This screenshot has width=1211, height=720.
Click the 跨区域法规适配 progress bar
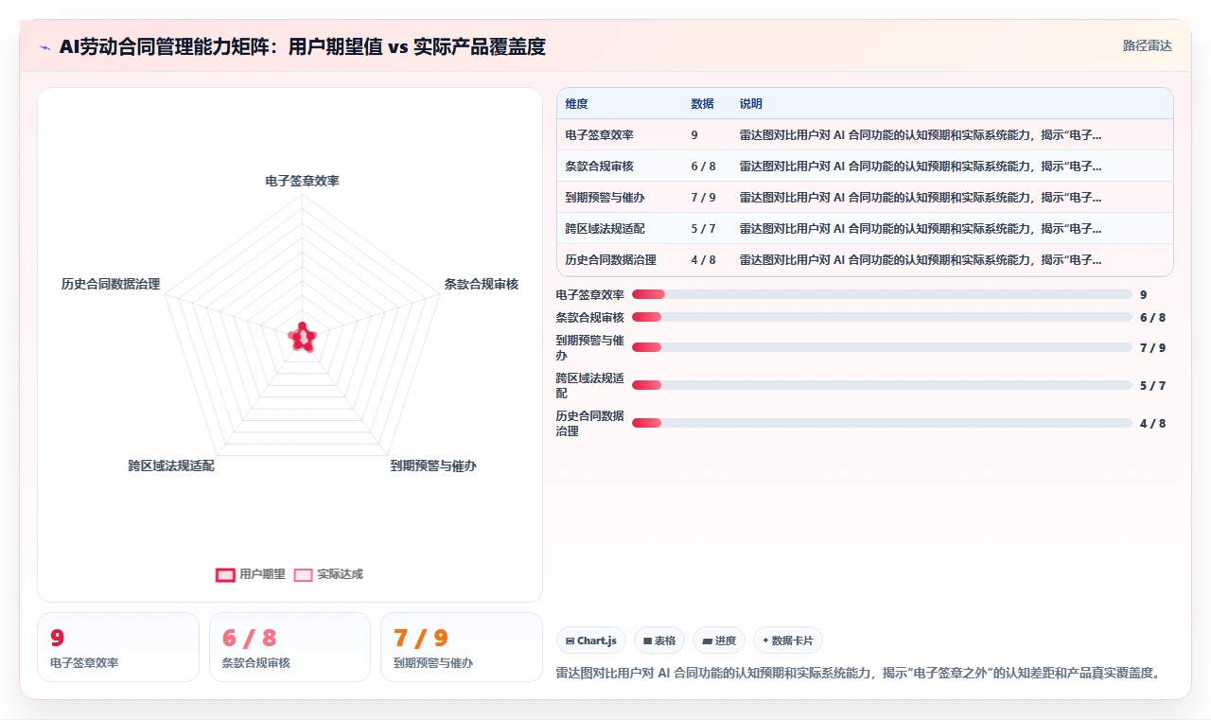point(882,385)
